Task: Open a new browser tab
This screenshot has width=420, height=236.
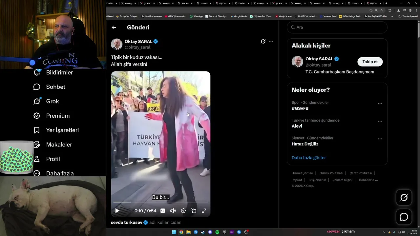Action: [386, 3]
